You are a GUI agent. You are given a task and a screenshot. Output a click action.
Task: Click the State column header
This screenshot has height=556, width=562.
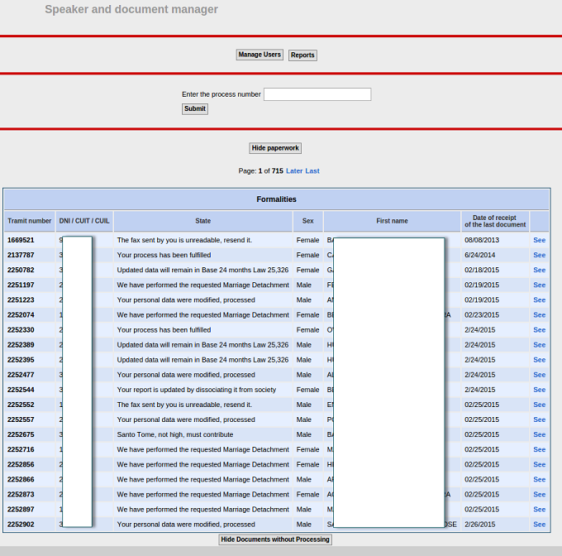pyautogui.click(x=203, y=221)
